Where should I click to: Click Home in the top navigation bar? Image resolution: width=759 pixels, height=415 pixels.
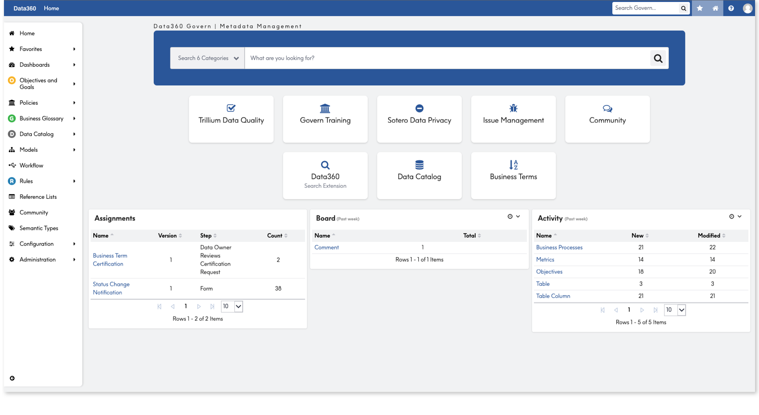click(51, 8)
